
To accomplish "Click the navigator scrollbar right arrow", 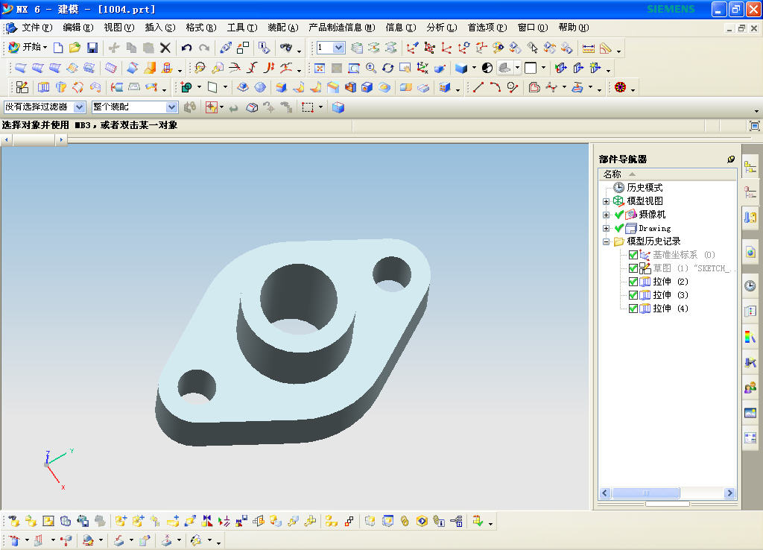I will click(x=729, y=493).
